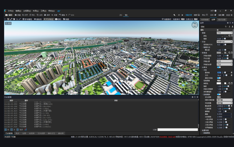
Task: Click the 新建 (New) project icon
Action: pyautogui.click(x=15, y=15)
